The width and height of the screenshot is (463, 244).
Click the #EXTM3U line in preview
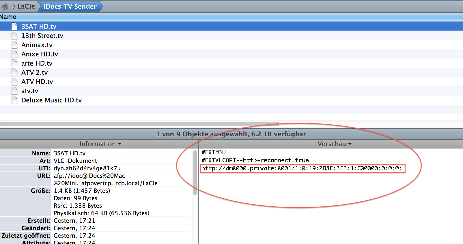(x=214, y=152)
